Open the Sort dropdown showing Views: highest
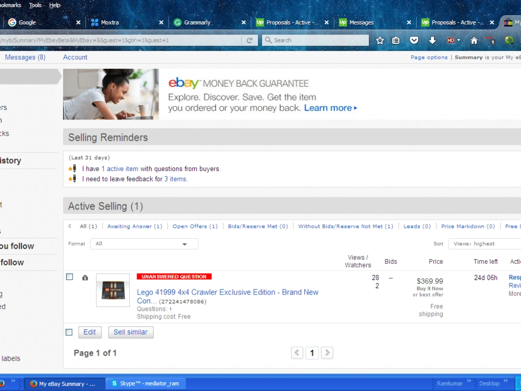Screen dimensions: 521x391 [x=485, y=243]
